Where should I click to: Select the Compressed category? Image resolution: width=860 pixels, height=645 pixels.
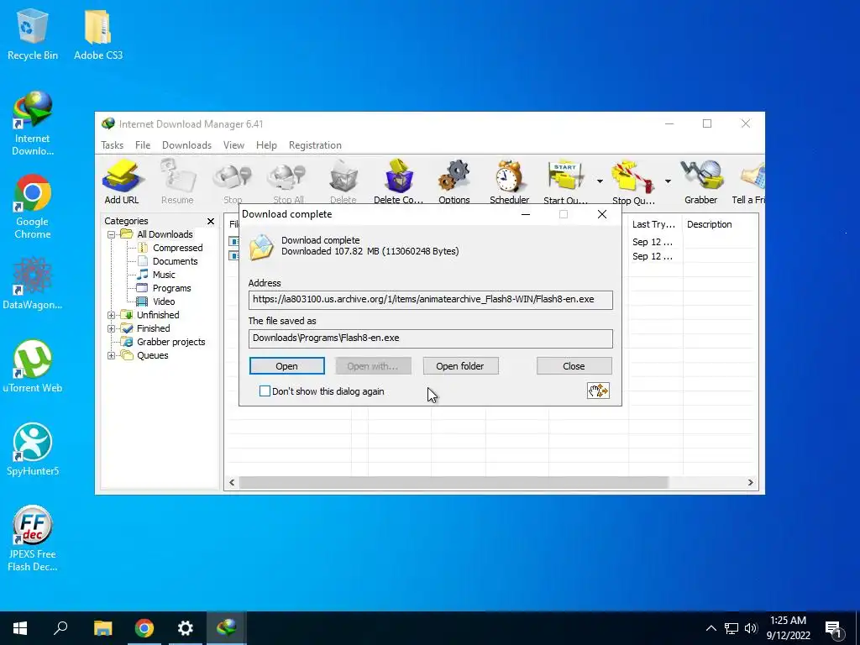pos(178,248)
